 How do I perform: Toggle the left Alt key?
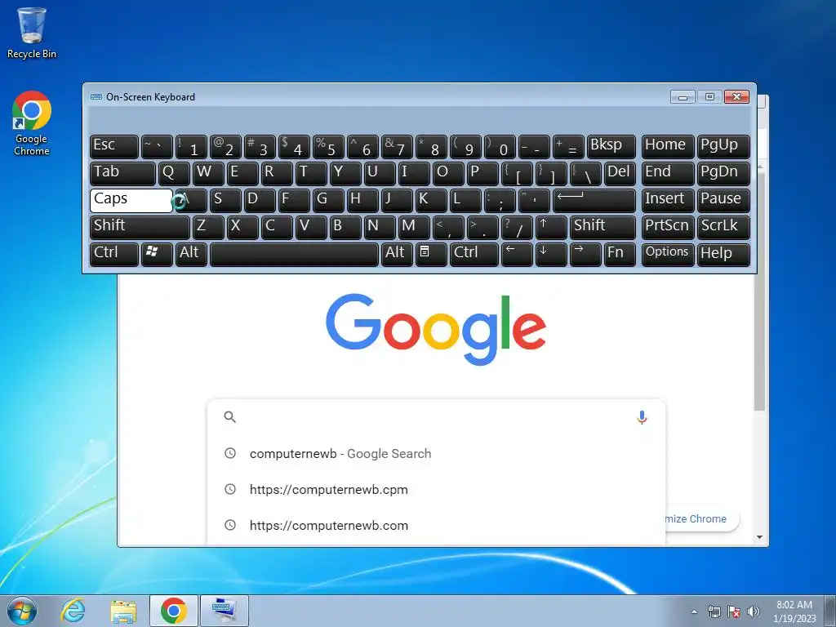click(191, 254)
